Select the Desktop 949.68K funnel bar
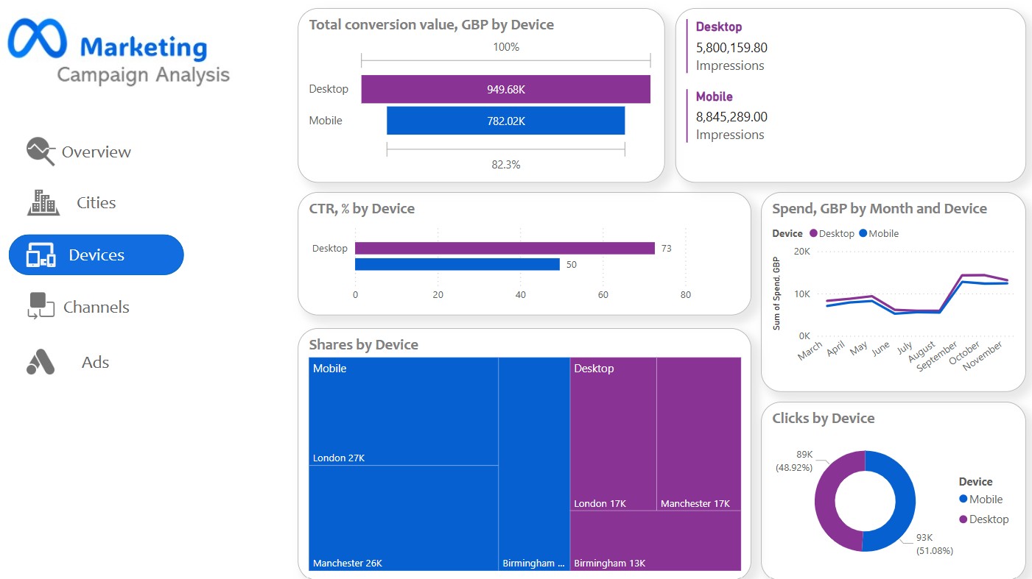Screen dimensions: 1032x579 click(505, 89)
